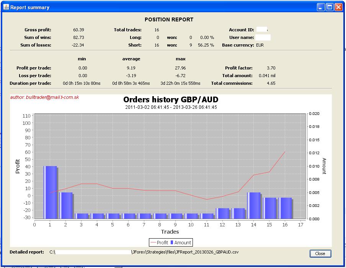Select the POSITION REPORT heading
This screenshot has height=268, width=346.
coord(169,19)
